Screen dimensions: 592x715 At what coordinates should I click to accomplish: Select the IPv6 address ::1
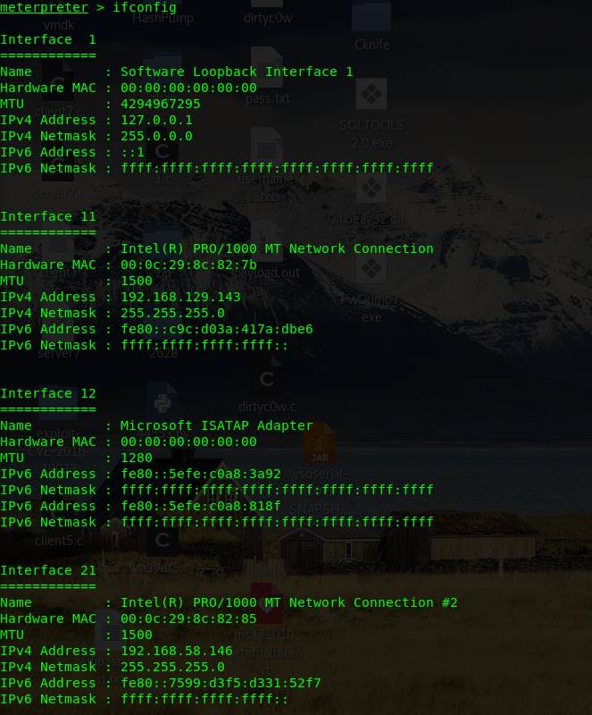point(132,152)
